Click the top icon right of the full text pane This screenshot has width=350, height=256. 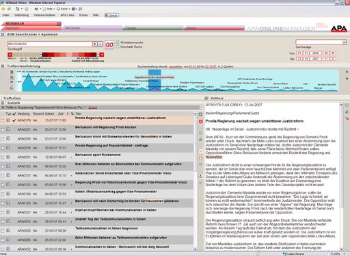pyautogui.click(x=347, y=105)
